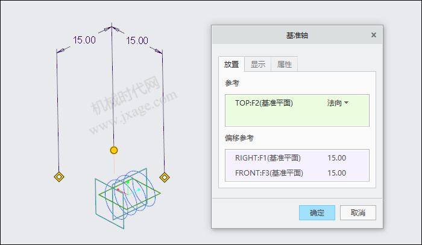Select the right yellow diamond offset handle

coord(165,177)
